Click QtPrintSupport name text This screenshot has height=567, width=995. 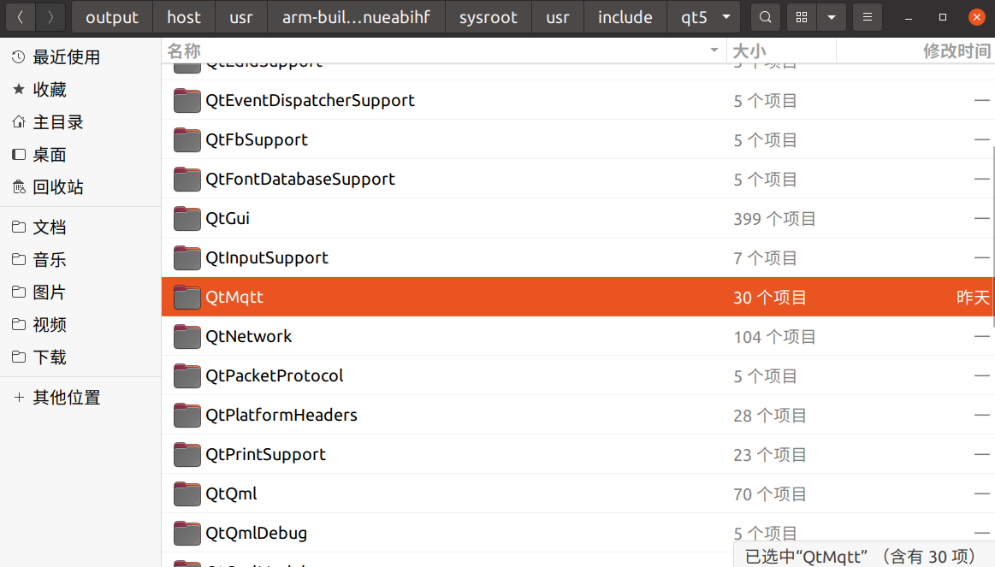pyautogui.click(x=265, y=454)
